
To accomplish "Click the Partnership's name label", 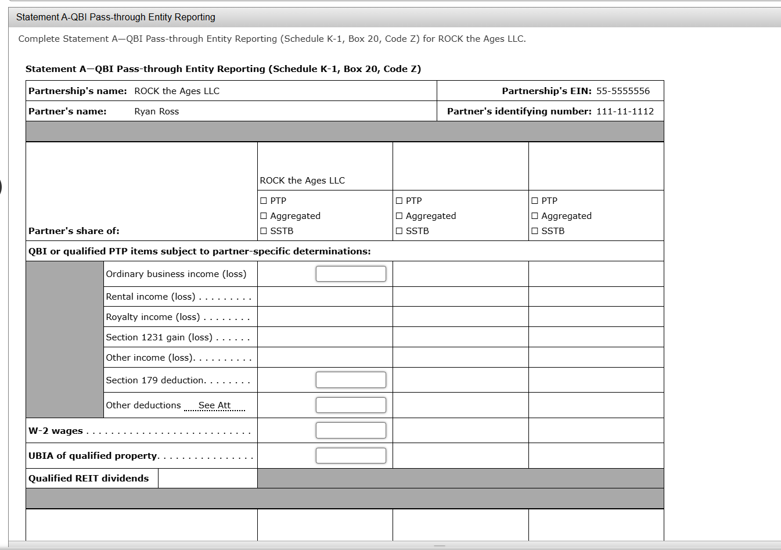I will [78, 91].
